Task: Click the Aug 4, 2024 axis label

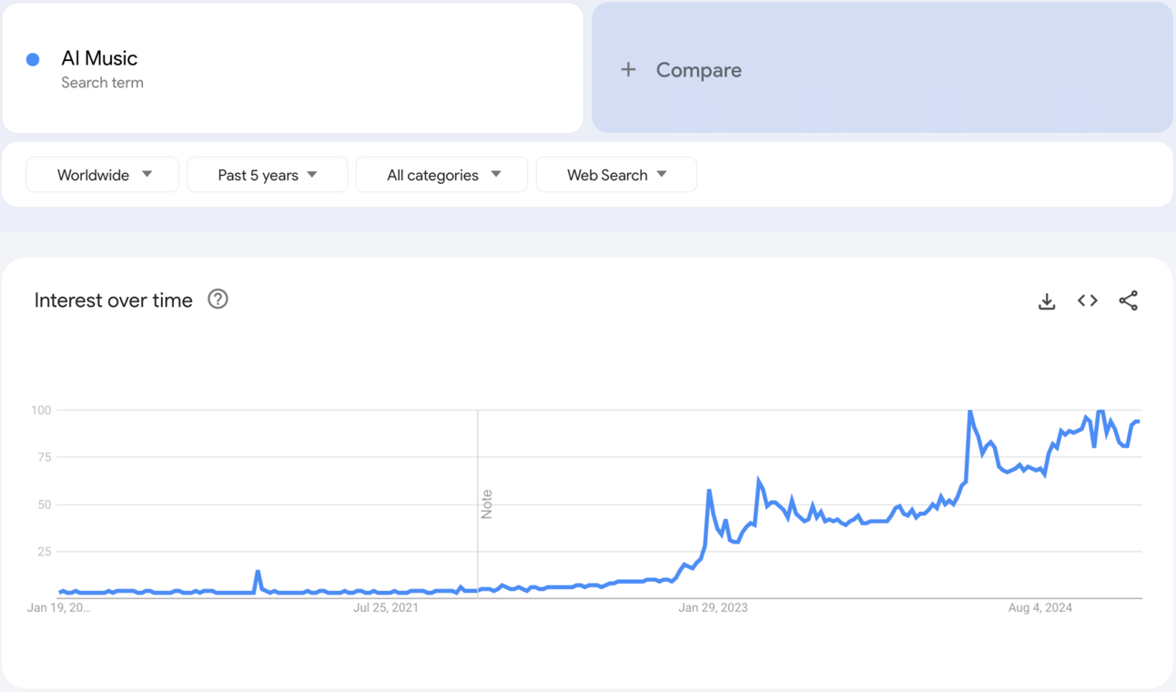Action: point(1040,607)
